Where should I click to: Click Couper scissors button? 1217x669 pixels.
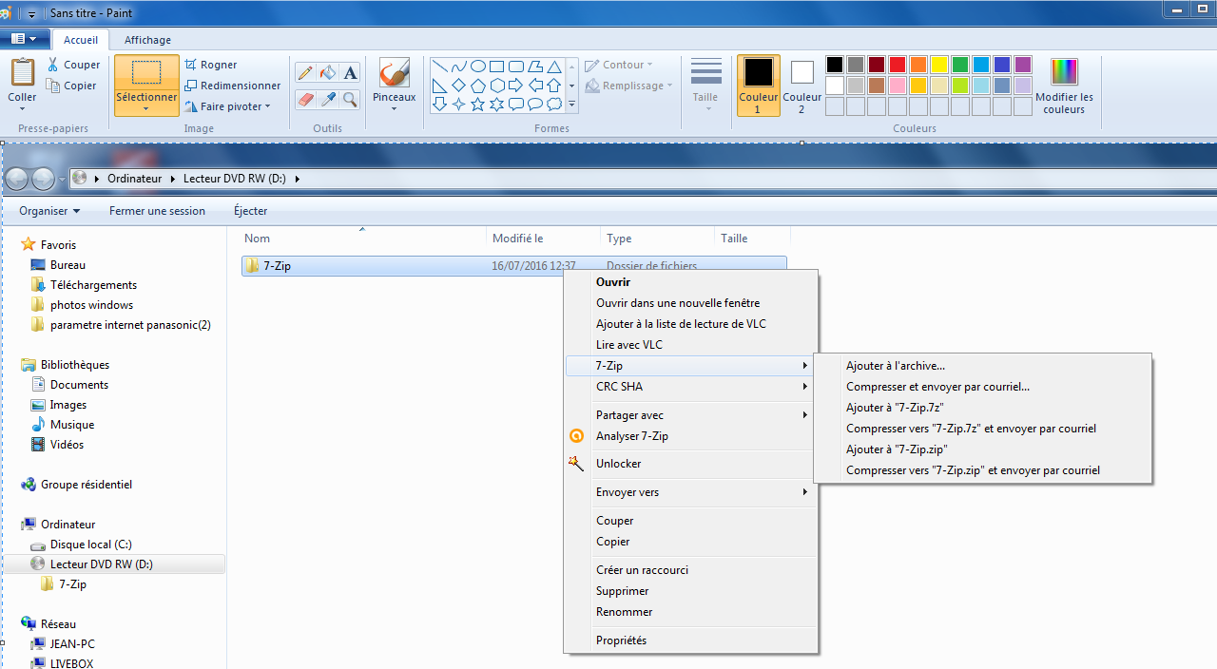pyautogui.click(x=73, y=65)
